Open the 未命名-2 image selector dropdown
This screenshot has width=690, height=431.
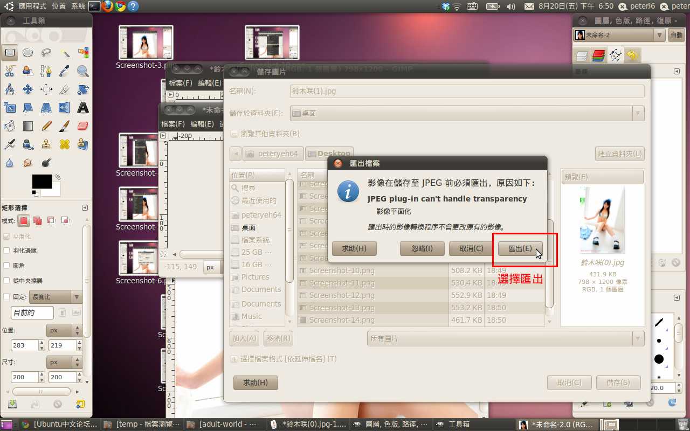[x=619, y=35]
